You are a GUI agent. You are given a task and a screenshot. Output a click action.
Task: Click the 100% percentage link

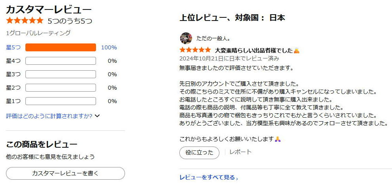(x=109, y=47)
